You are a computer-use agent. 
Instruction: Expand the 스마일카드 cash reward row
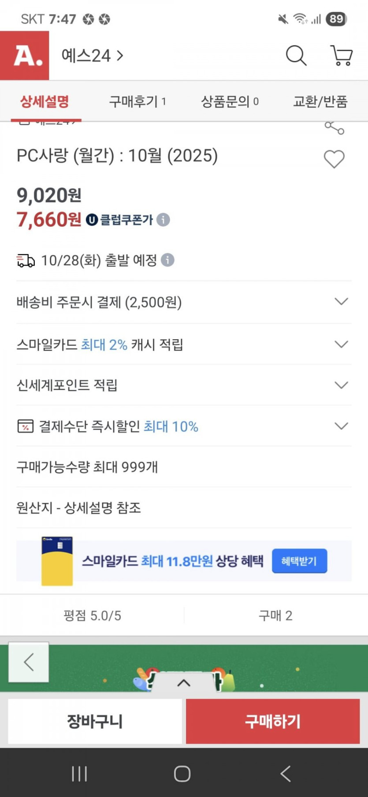(341, 344)
